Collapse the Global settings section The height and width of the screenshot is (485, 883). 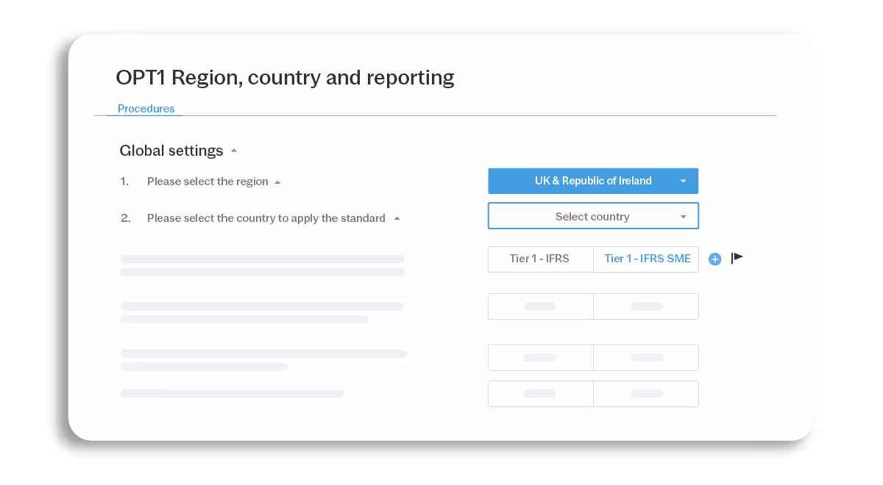[234, 151]
